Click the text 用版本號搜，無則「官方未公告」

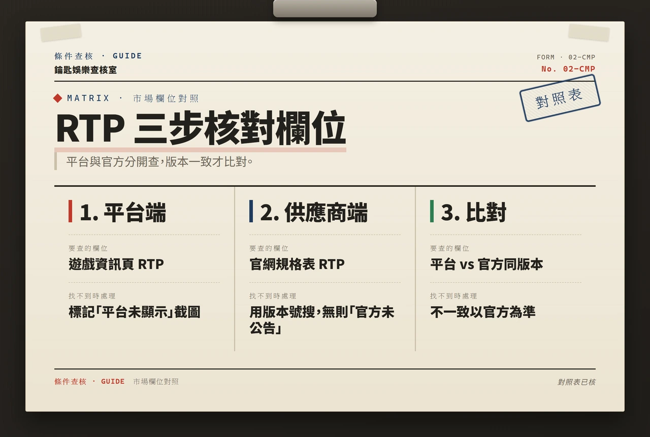click(322, 320)
